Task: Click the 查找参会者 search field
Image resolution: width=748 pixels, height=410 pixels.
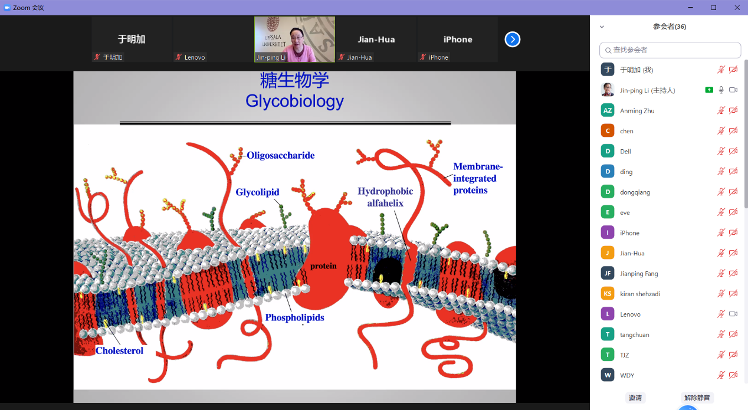Action: [x=670, y=50]
